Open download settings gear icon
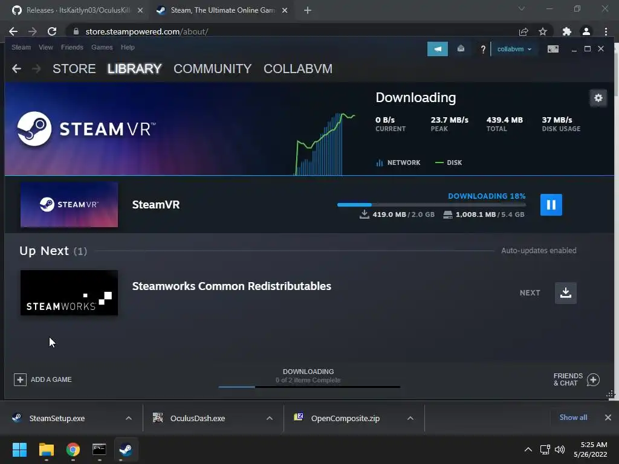This screenshot has width=619, height=464. 598,98
